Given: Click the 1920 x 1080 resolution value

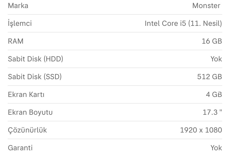Looking at the screenshot, I should pyautogui.click(x=201, y=130).
